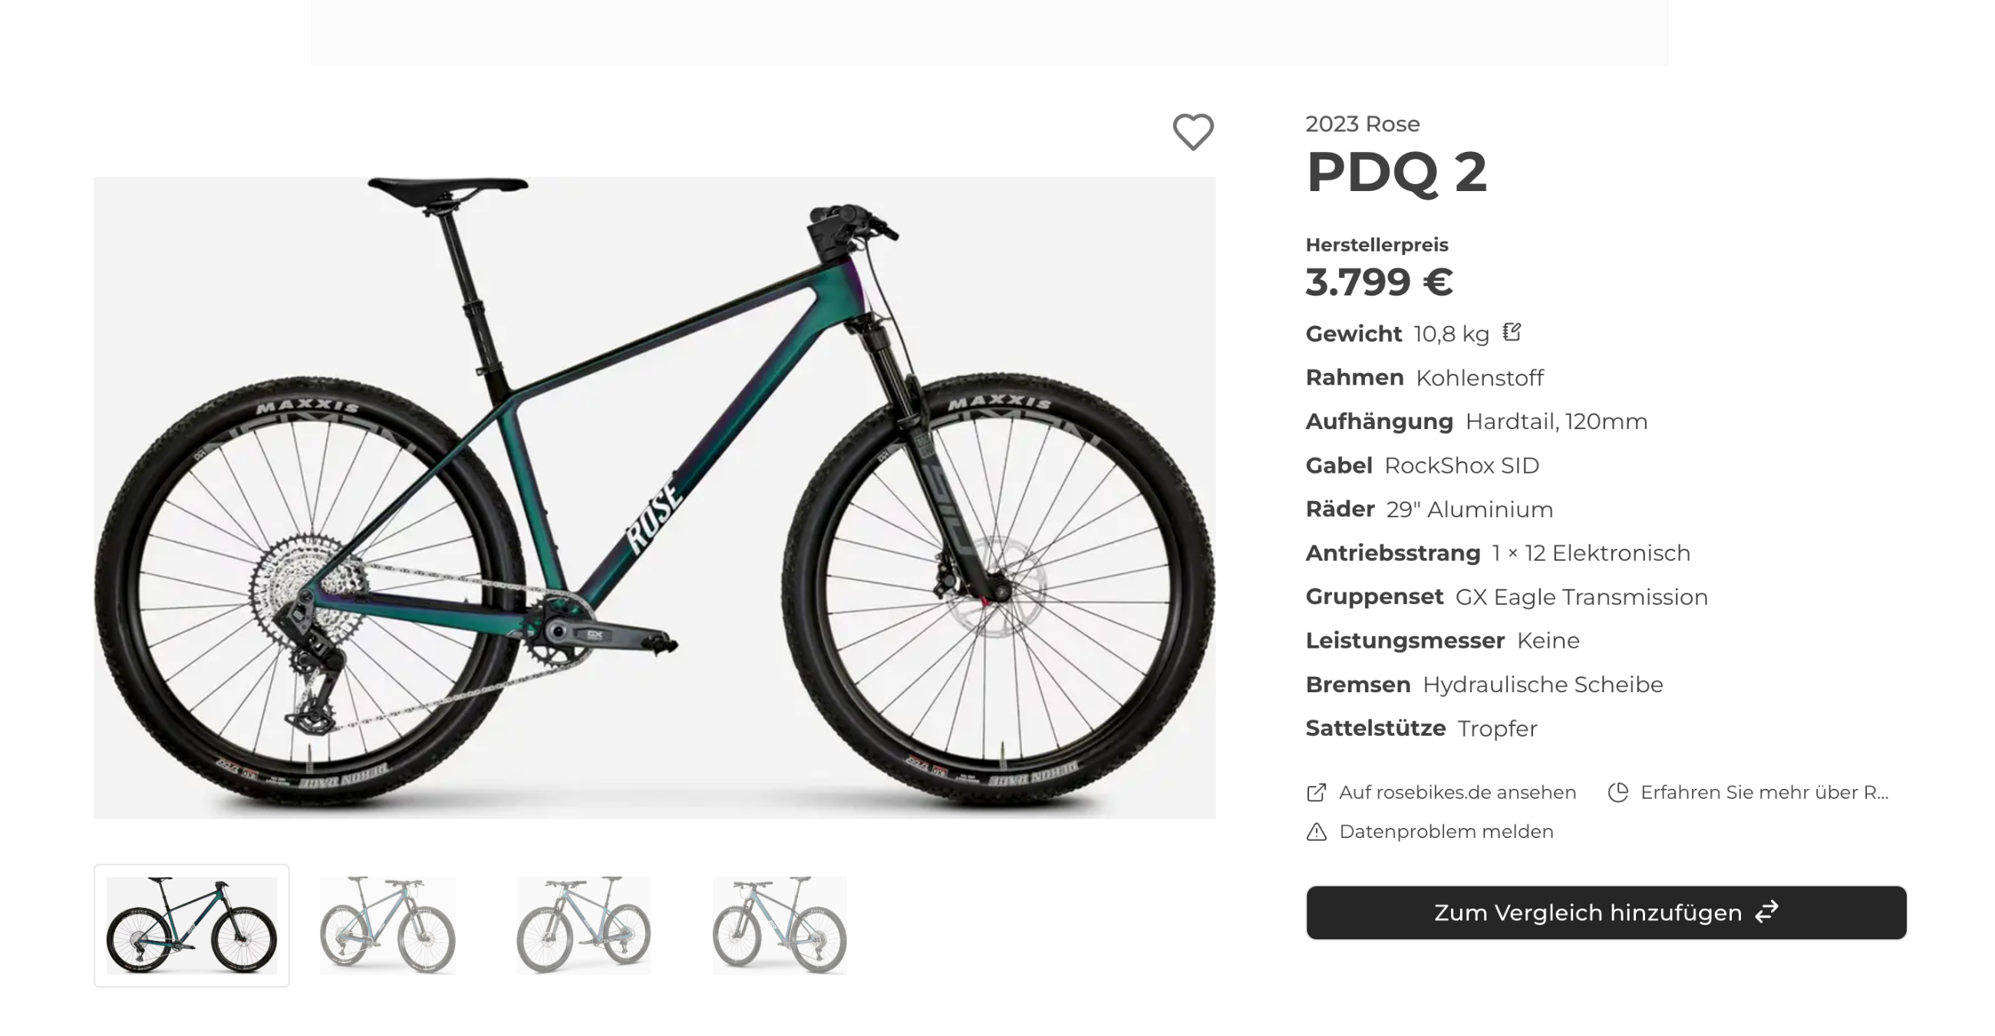This screenshot has height=1036, width=1995.
Task: Click the 'RockShox SID' fork value
Action: pyautogui.click(x=1462, y=465)
